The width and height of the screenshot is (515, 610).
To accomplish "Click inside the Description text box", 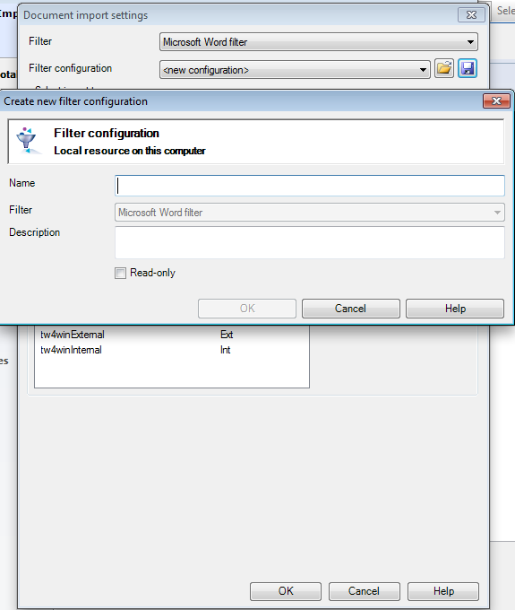I will pos(310,243).
